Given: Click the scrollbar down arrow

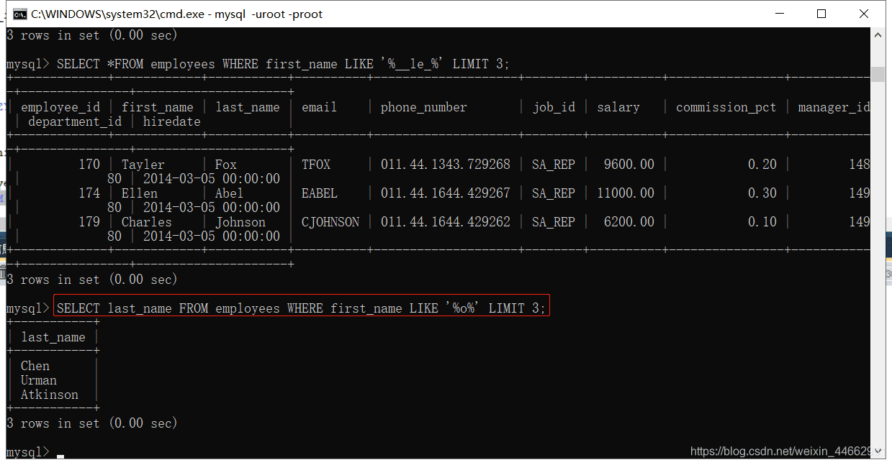Looking at the screenshot, I should [x=878, y=451].
